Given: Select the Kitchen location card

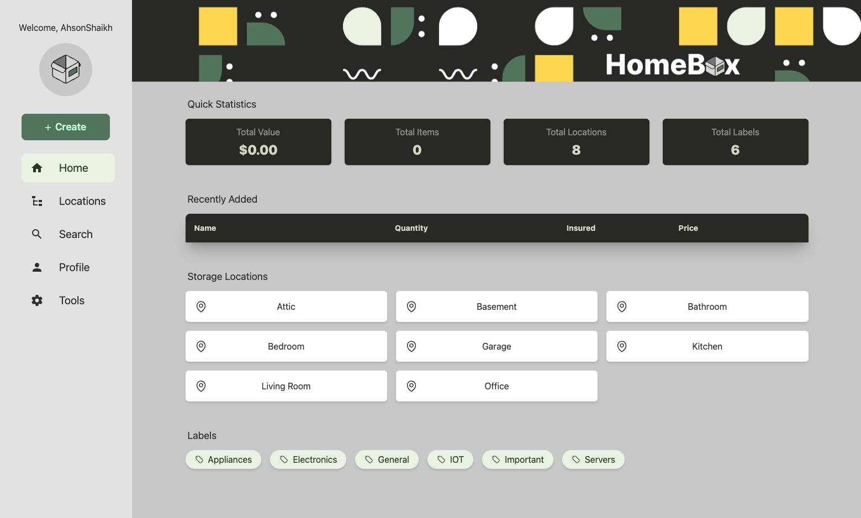Looking at the screenshot, I should tap(707, 346).
